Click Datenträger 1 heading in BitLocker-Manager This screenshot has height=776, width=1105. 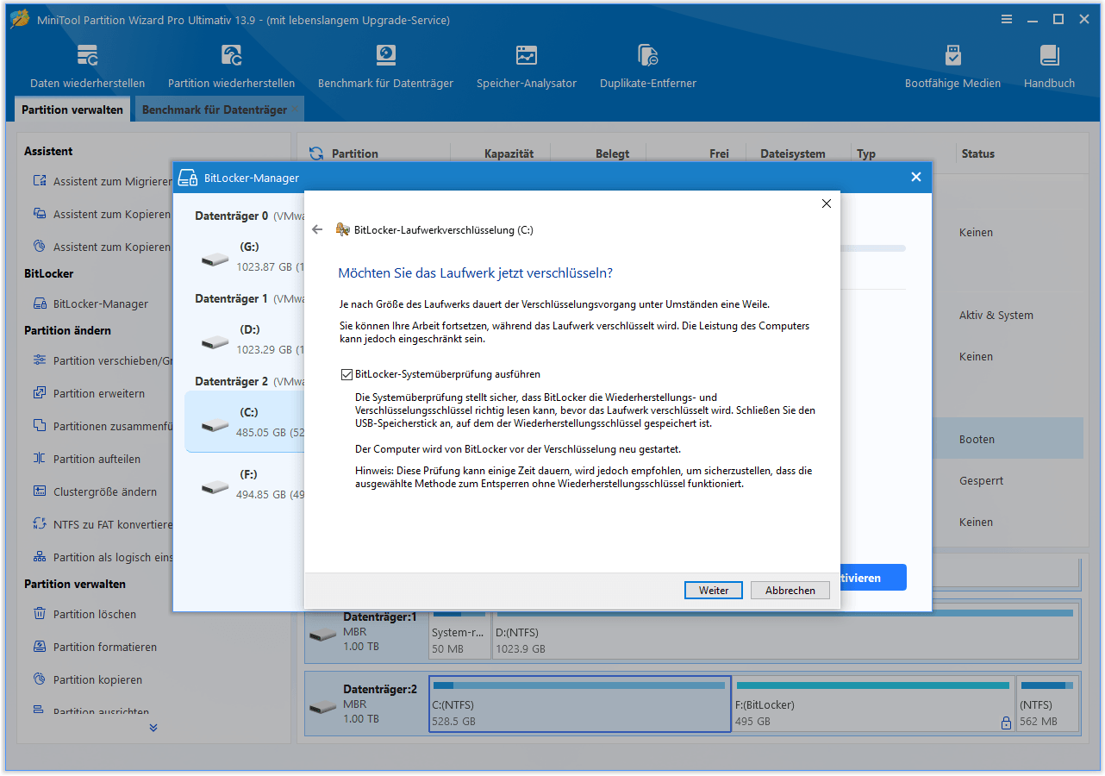tap(231, 298)
